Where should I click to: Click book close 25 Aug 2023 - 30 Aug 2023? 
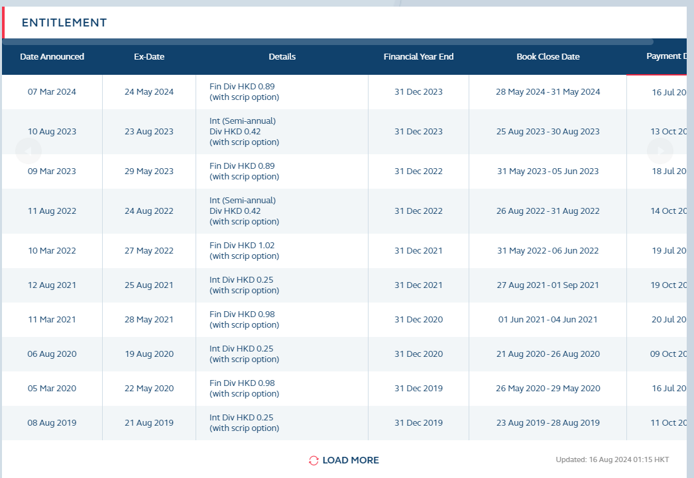548,131
